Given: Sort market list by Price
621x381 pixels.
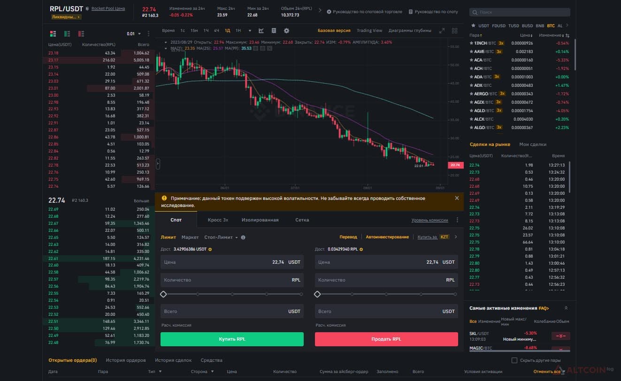Looking at the screenshot, I should [526, 35].
